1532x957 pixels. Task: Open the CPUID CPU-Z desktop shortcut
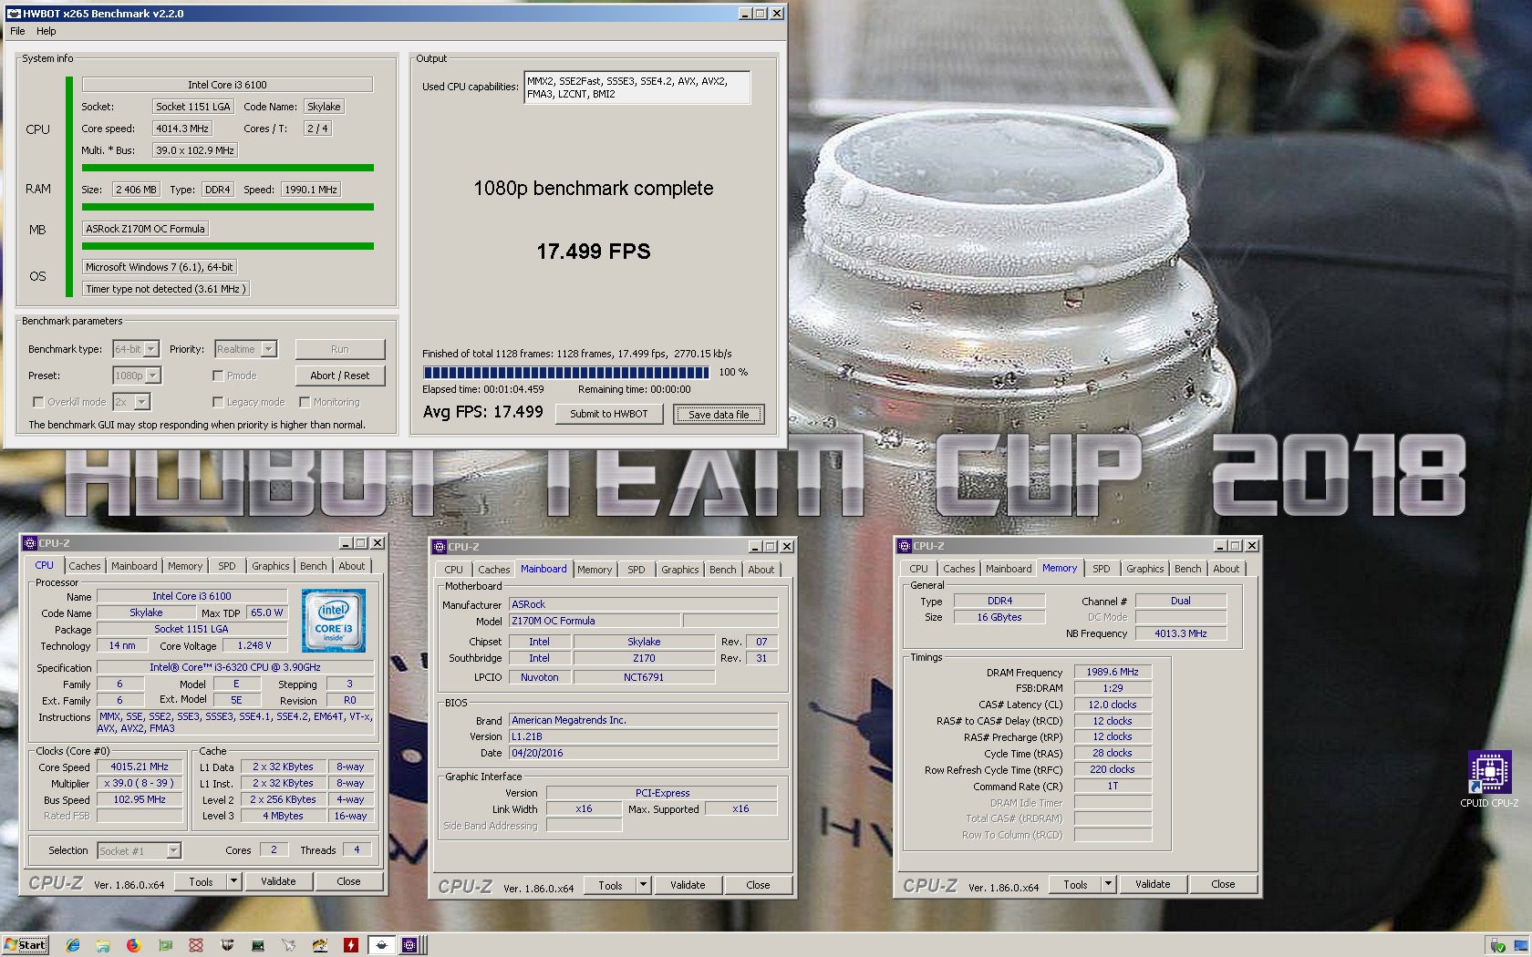pyautogui.click(x=1489, y=779)
